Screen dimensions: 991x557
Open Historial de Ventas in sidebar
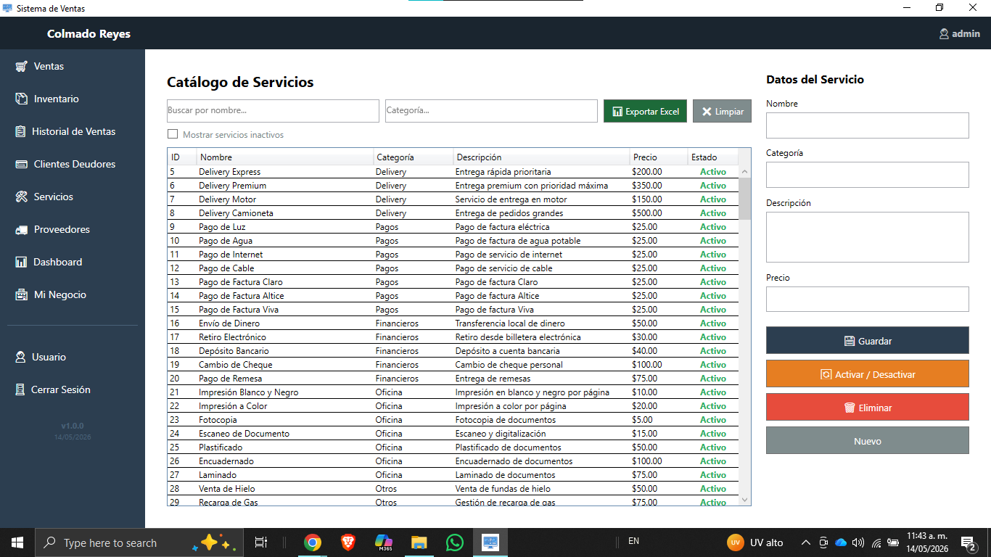[x=73, y=131]
